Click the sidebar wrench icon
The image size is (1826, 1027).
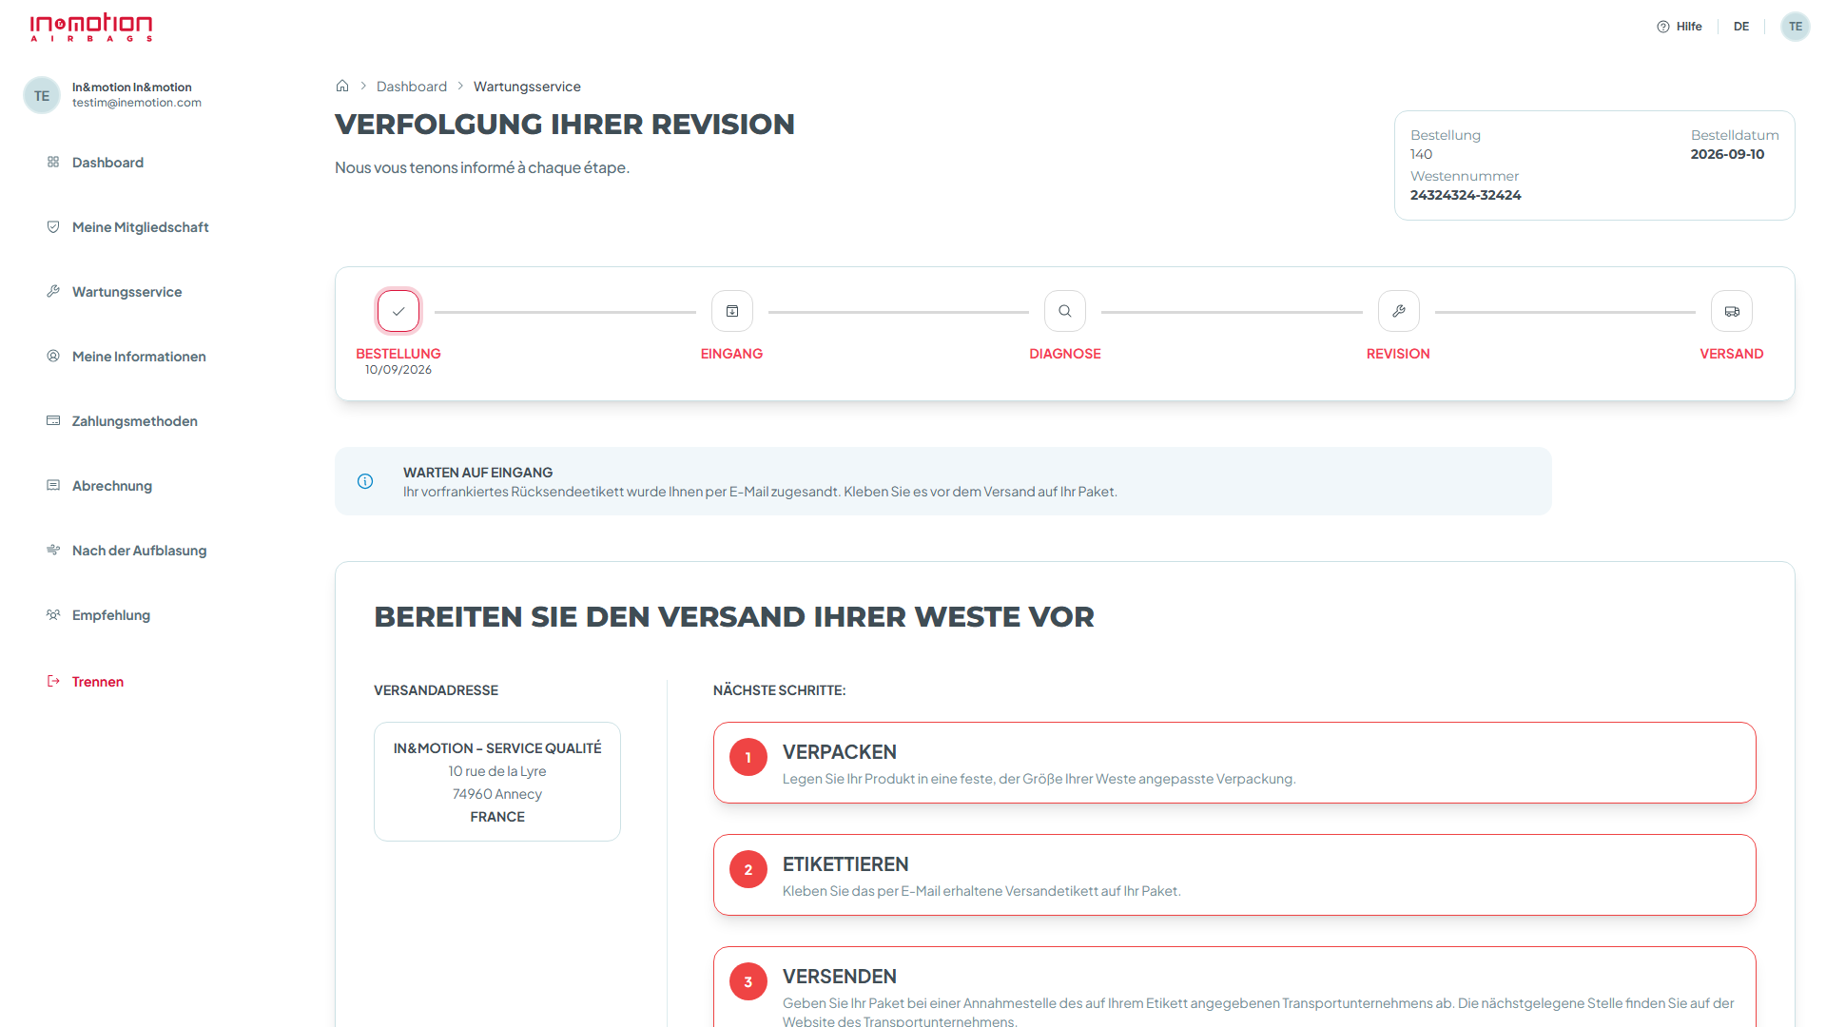[53, 291]
